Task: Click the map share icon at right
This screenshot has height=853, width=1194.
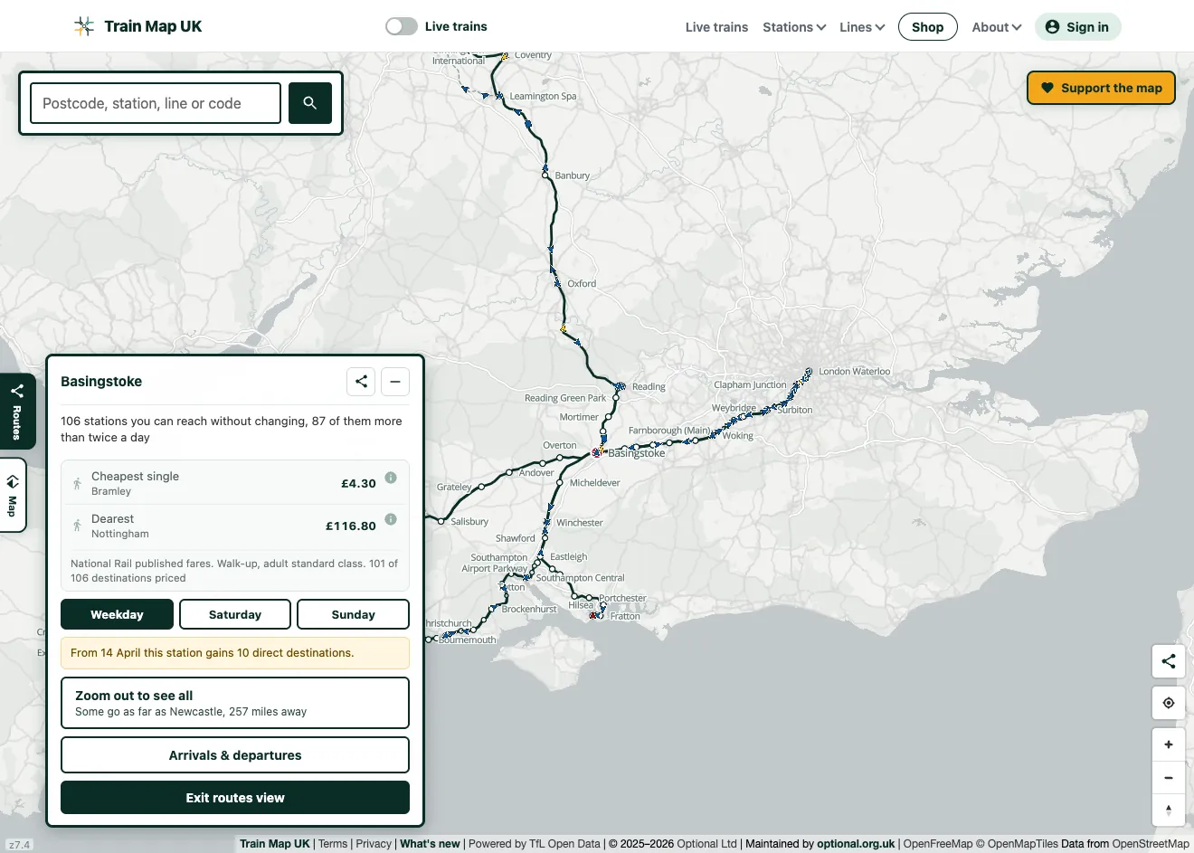Action: (x=1169, y=661)
